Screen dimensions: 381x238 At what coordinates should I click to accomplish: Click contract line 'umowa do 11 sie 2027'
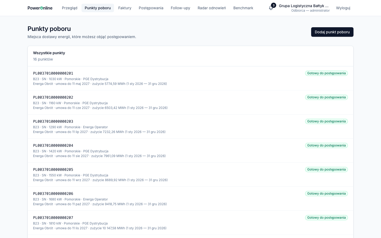coord(99,156)
